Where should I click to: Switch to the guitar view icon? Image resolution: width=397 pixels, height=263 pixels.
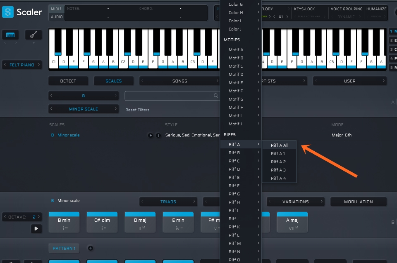coord(33,35)
